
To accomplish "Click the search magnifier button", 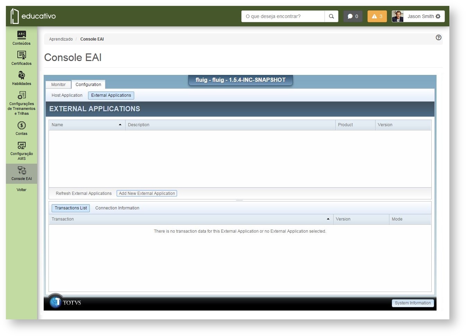I will point(331,16).
